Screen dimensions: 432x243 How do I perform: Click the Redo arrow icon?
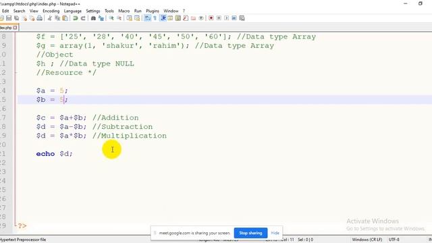[x=83, y=18]
